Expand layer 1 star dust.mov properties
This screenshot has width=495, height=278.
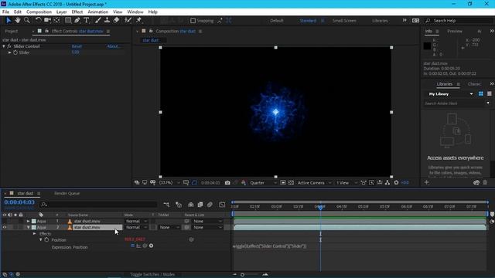point(28,222)
